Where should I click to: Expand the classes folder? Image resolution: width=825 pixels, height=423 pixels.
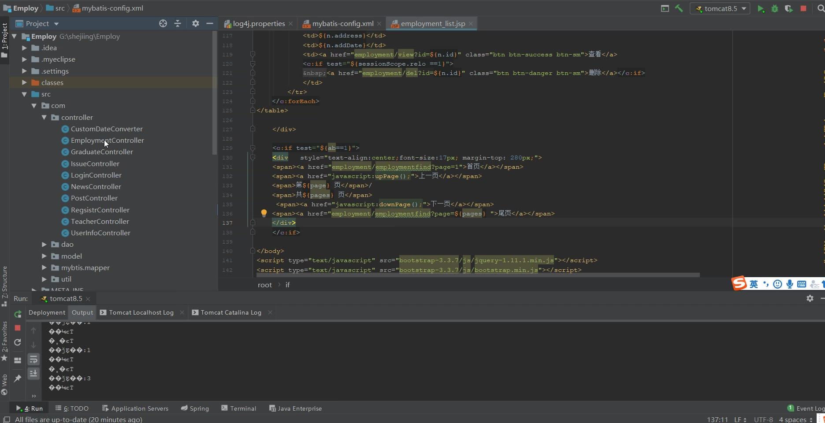coord(24,82)
